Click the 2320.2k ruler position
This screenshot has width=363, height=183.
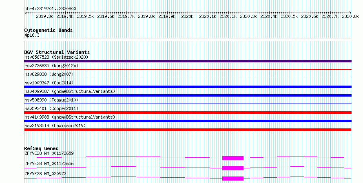pyautogui.click(x=228, y=16)
